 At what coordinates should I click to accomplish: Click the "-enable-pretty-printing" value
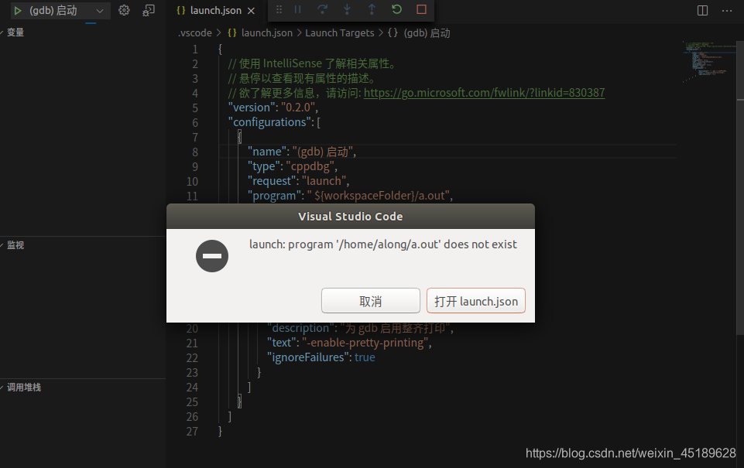coord(365,343)
